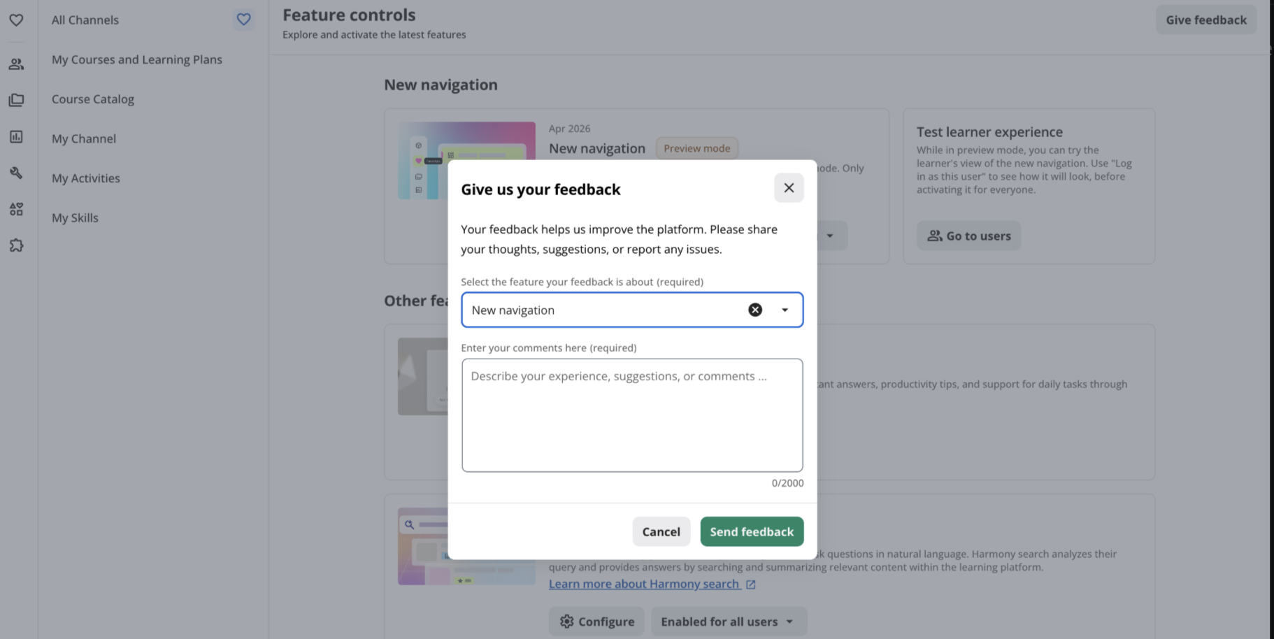Viewport: 1274px width, 639px height.
Task: Click the heart badge beside All Channels
Action: pos(243,20)
